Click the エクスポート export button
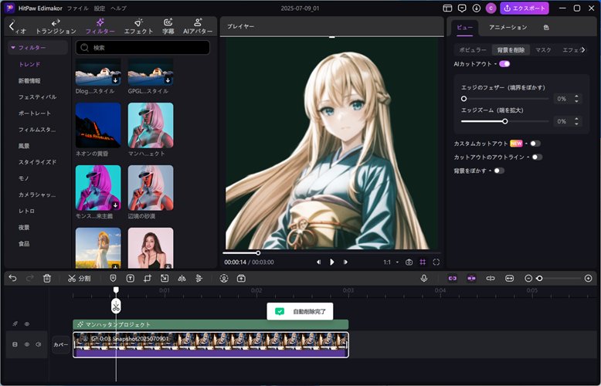Image resolution: width=601 pixels, height=386 pixels. coord(525,8)
